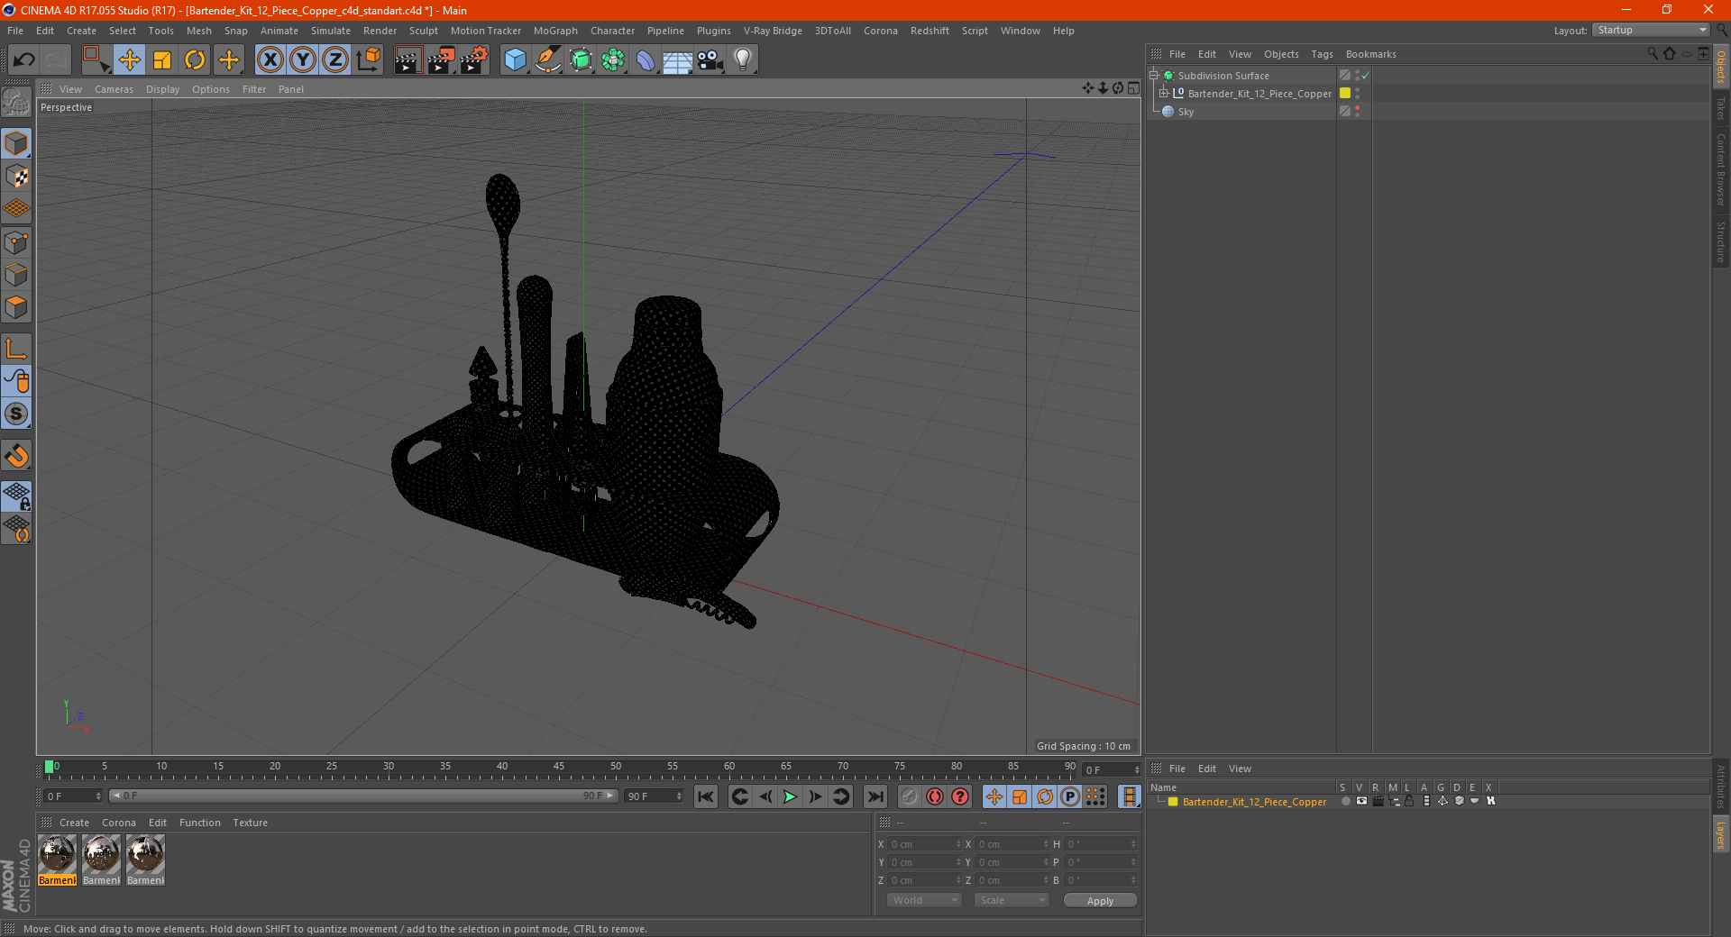Open the deformer objects icon
Viewport: 1731px width, 937px height.
(x=646, y=60)
